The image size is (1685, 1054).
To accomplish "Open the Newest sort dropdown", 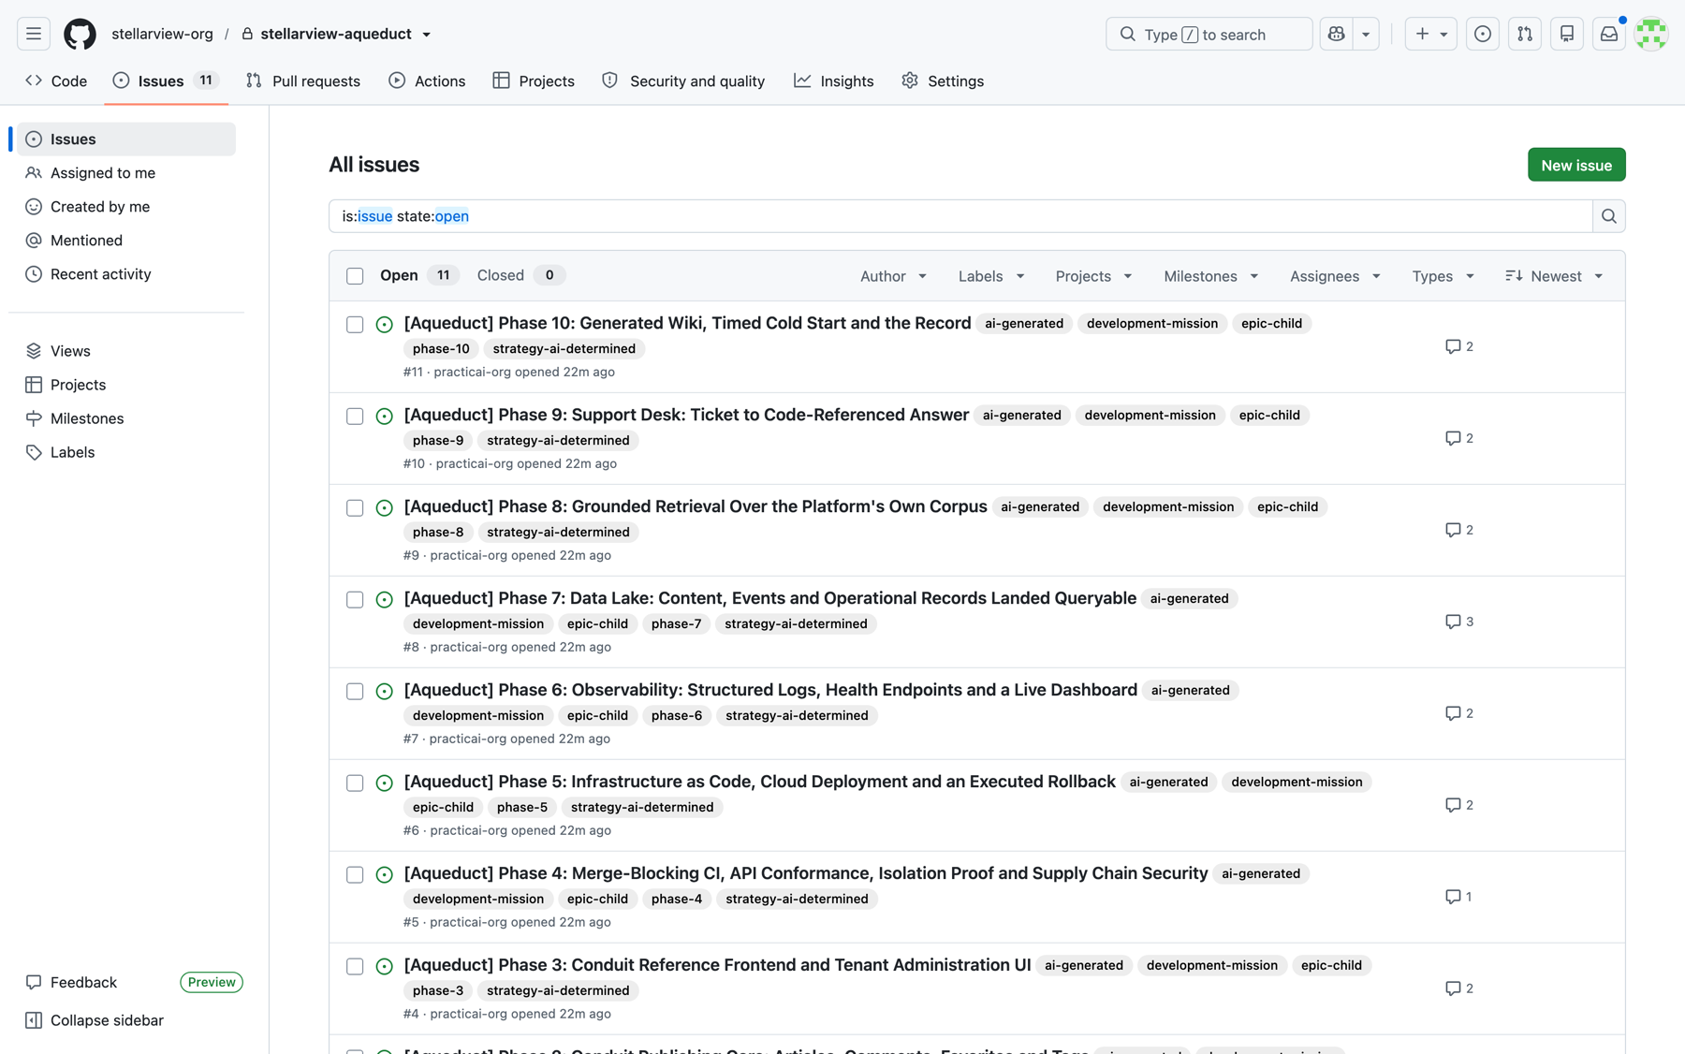I will (1554, 276).
